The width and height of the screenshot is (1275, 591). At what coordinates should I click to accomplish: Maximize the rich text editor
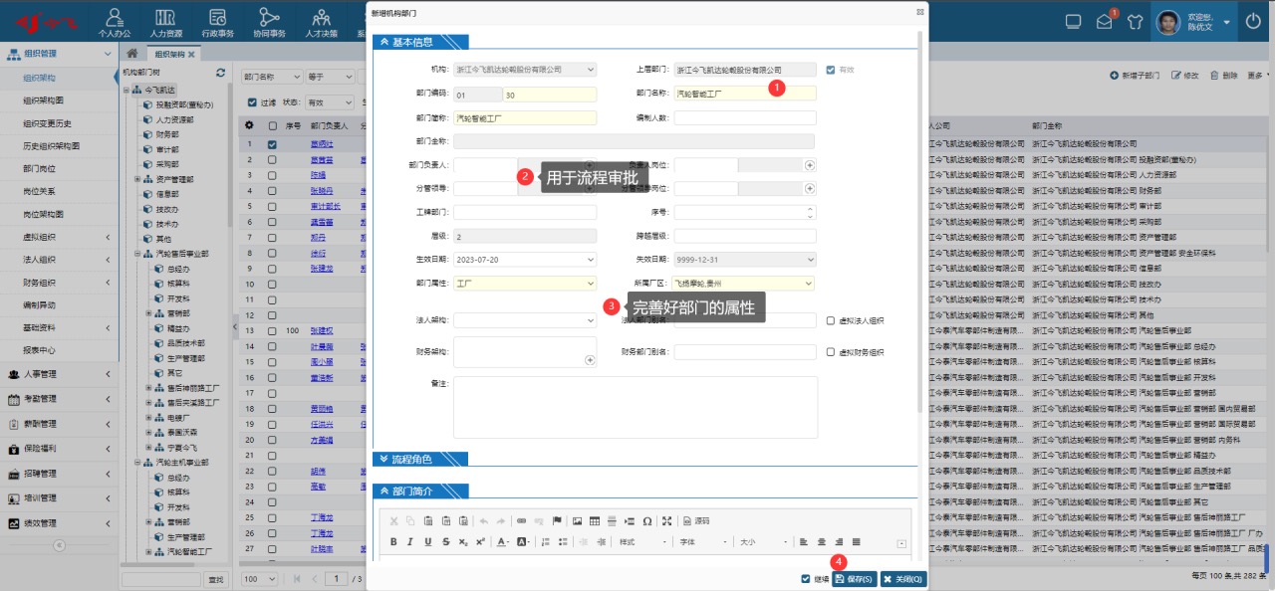click(x=667, y=521)
